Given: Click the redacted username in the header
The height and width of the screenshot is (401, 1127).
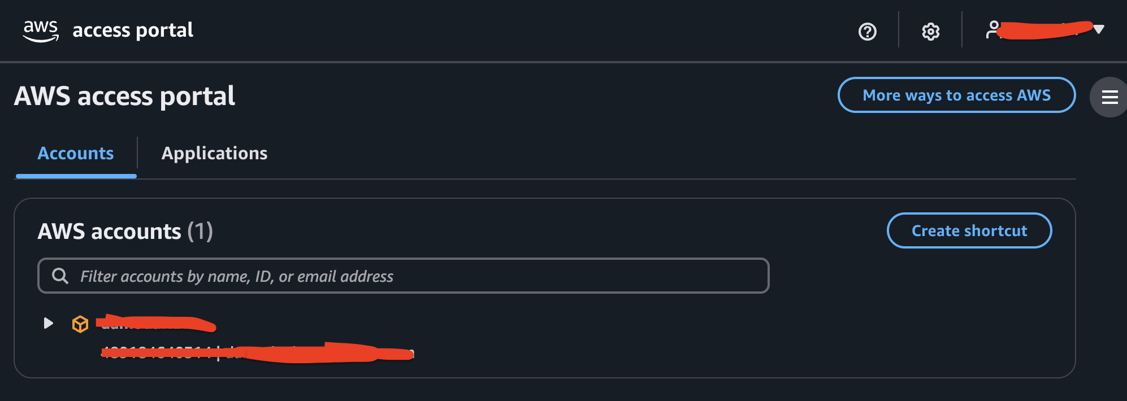Looking at the screenshot, I should [x=1044, y=29].
